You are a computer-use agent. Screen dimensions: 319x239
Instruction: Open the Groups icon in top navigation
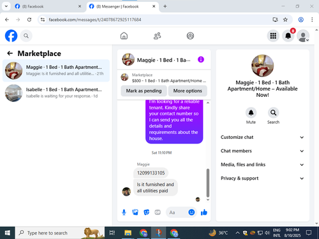click(190, 36)
